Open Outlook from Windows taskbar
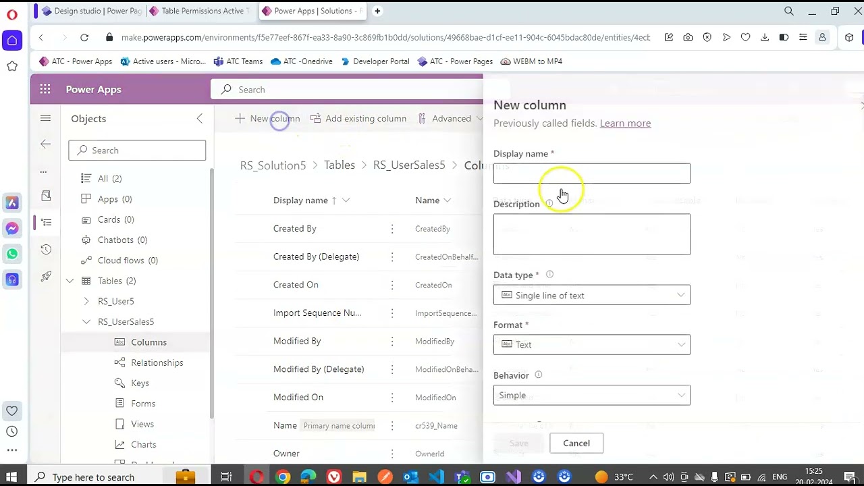864x486 pixels. pos(410,477)
